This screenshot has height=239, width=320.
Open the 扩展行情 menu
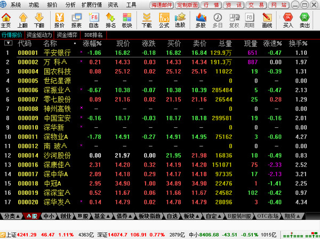[x=92, y=5]
